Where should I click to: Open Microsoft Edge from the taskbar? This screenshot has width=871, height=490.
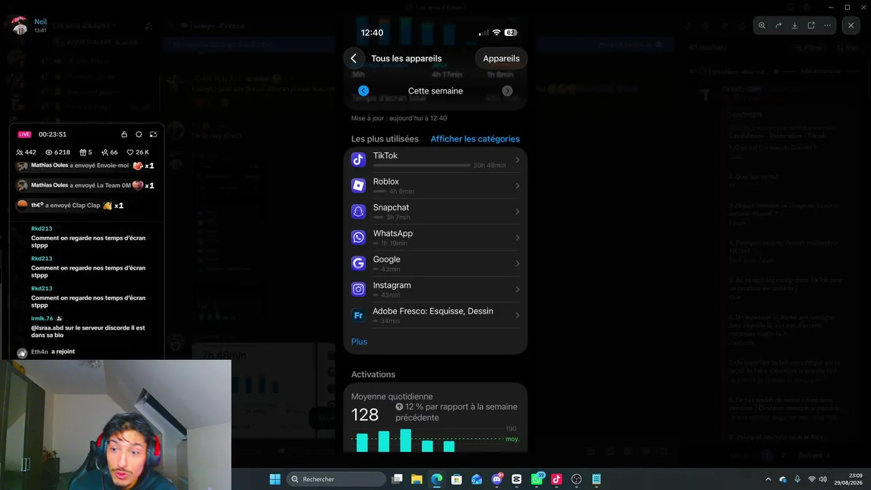(x=437, y=479)
